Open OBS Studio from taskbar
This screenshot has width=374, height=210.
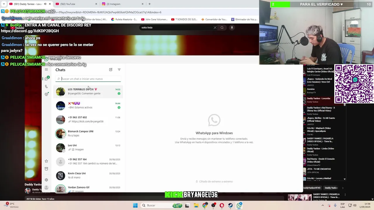[x=214, y=205]
